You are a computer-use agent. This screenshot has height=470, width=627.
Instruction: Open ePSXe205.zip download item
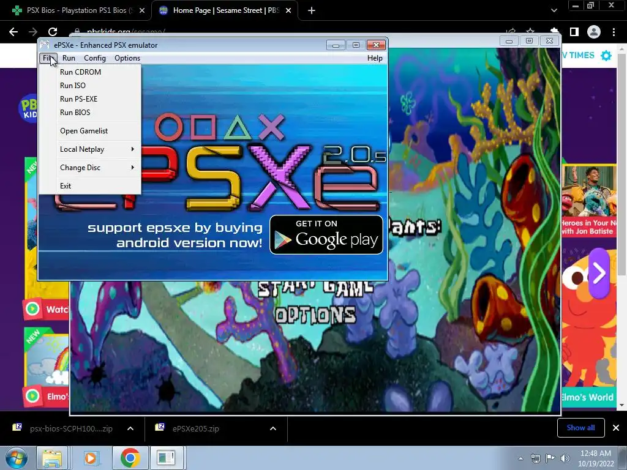tap(196, 428)
